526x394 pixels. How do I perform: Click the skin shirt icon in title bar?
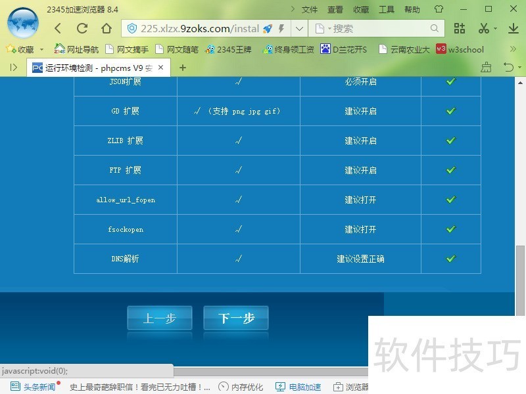click(x=439, y=9)
